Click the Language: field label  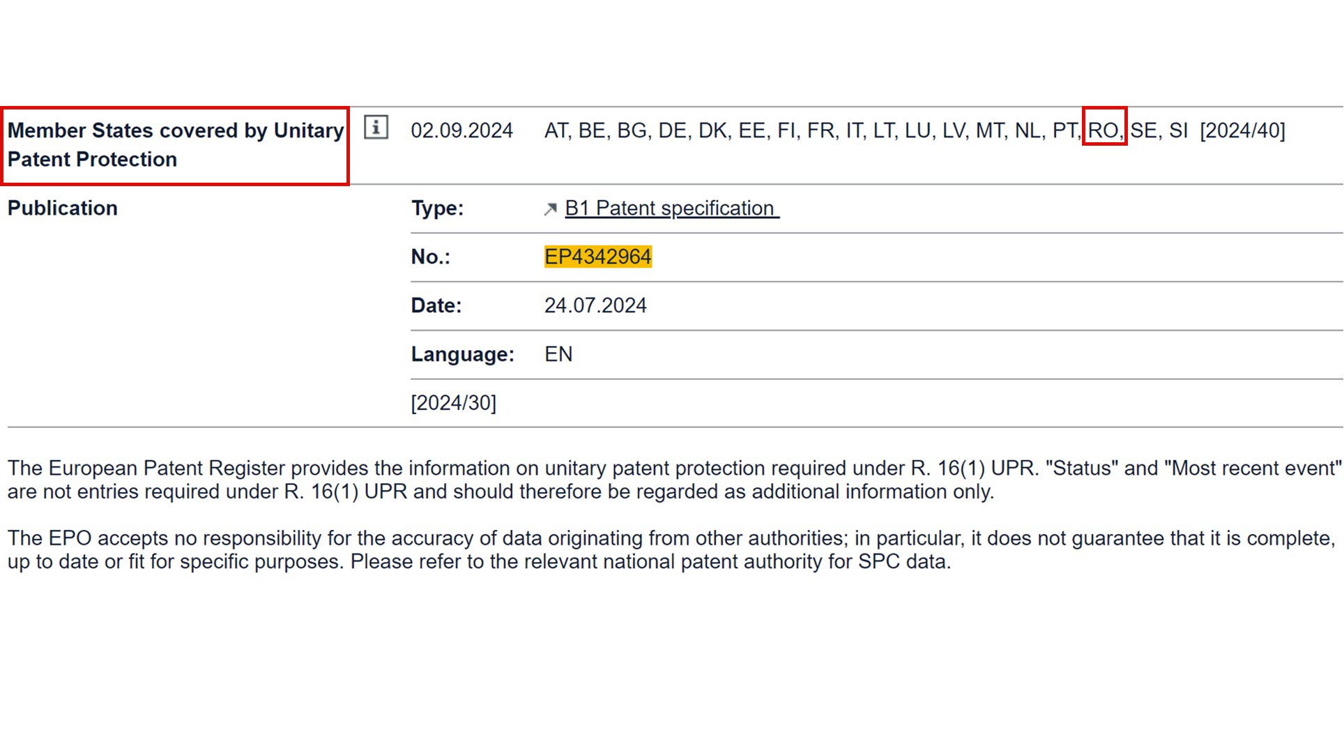[x=462, y=355]
